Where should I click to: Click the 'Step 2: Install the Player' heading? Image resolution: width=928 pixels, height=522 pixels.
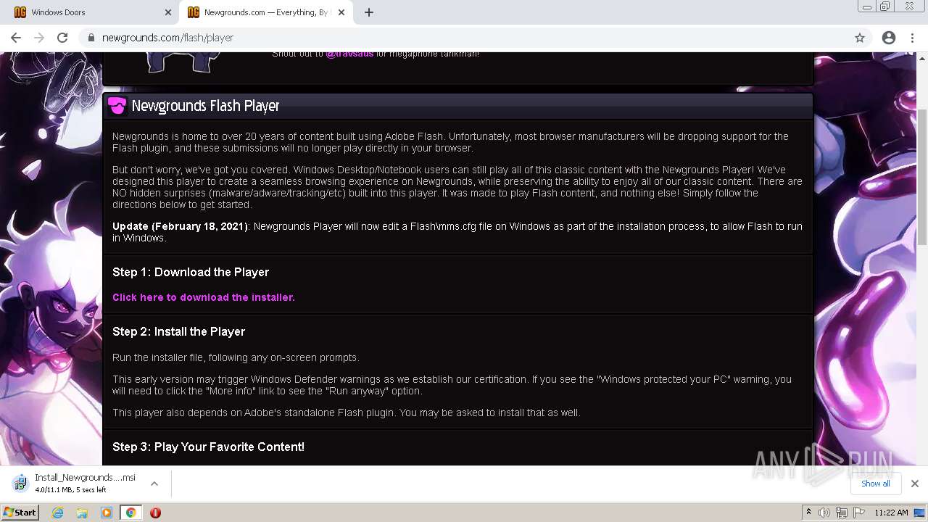pos(179,331)
